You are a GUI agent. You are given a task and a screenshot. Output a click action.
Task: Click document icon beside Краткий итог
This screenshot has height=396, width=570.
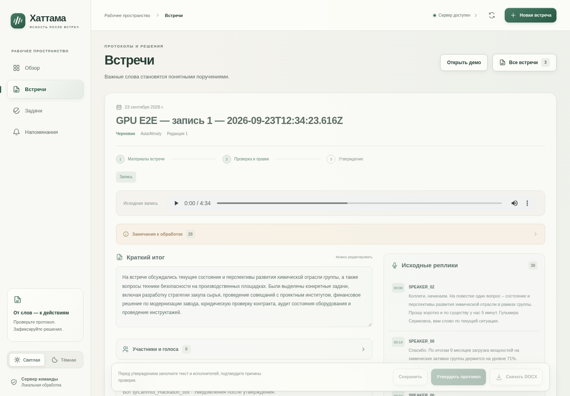(120, 257)
